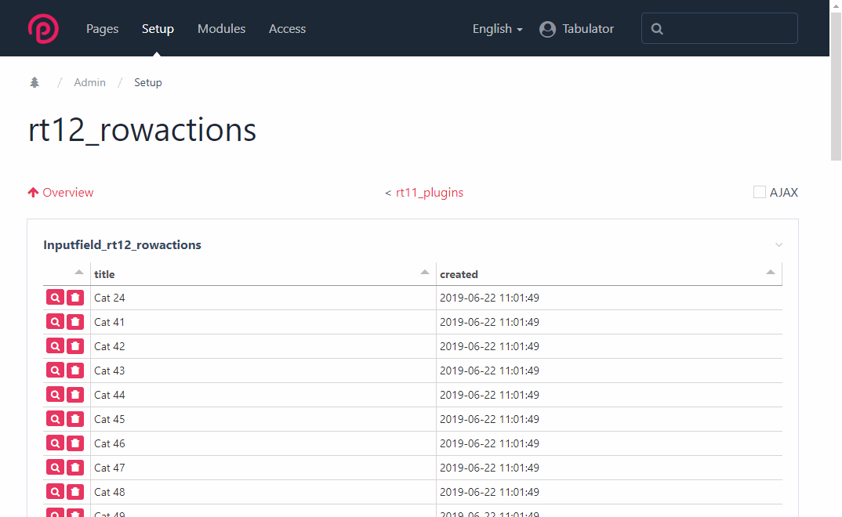The image size is (842, 517).
Task: Collapse the Inputfield_rt12_rowactions panel
Action: point(778,245)
